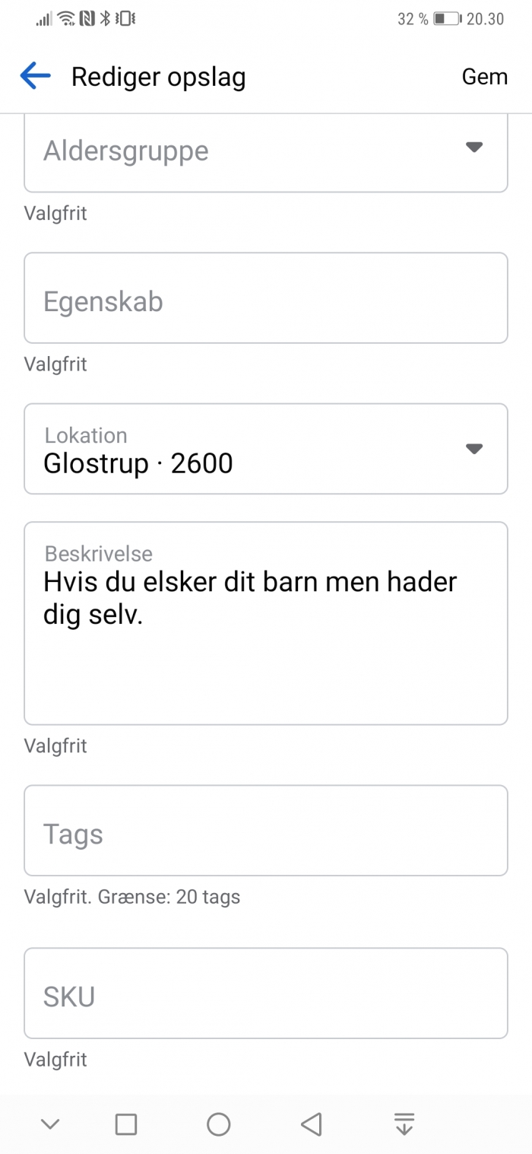This screenshot has width=532, height=1154.
Task: Tap the Android home circle button
Action: pyautogui.click(x=218, y=1124)
